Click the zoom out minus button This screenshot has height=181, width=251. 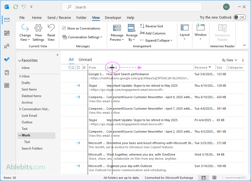coord(223,178)
